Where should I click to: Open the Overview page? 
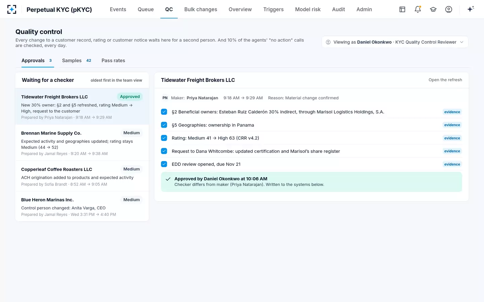pyautogui.click(x=240, y=9)
